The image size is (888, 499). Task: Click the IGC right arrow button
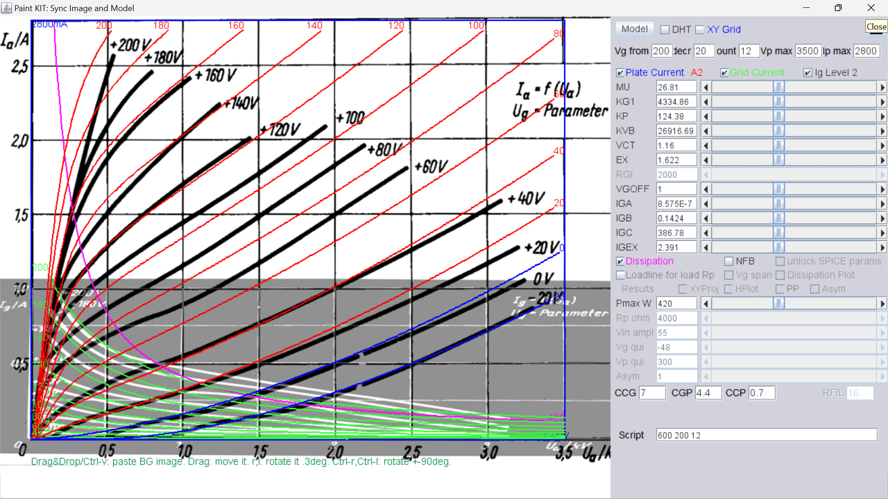point(882,233)
